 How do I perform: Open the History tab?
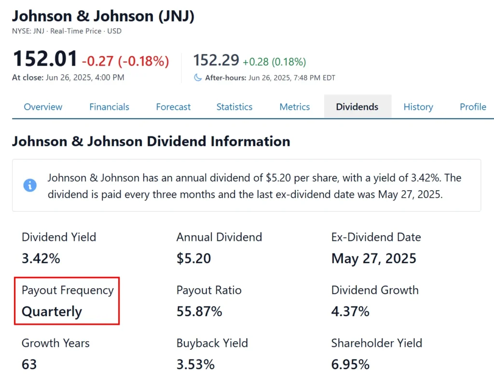(418, 107)
